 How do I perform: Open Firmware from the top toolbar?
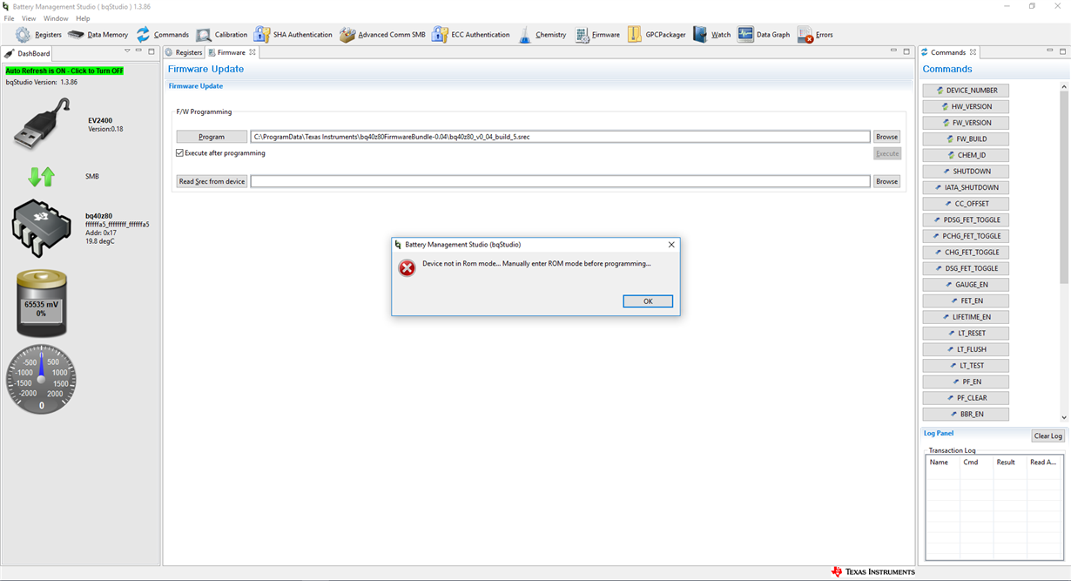[x=596, y=35]
